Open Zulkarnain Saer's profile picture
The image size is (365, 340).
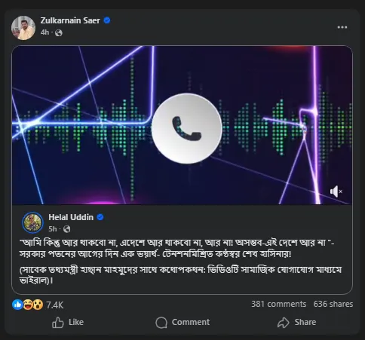(23, 28)
